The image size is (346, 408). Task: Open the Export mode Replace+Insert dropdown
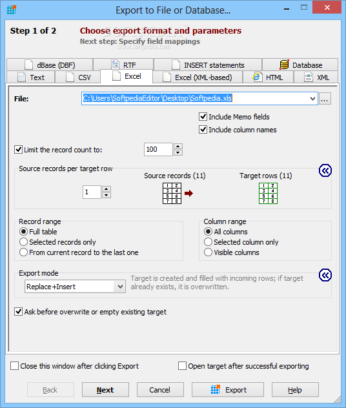click(x=75, y=287)
